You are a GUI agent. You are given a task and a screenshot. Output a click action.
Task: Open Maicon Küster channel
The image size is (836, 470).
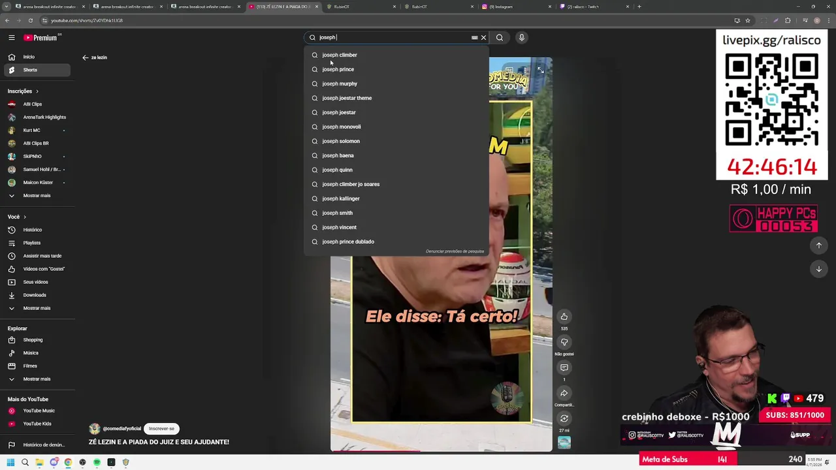(37, 182)
